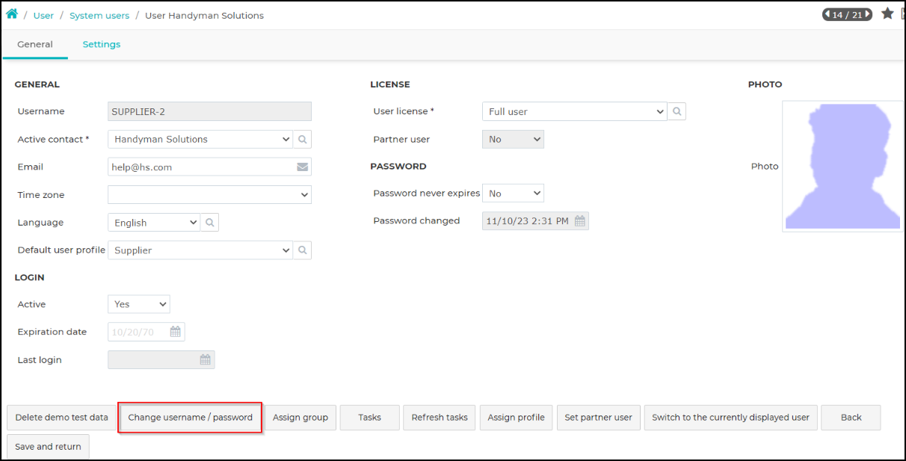
Task: Click the lookup icon next to Default user profile
Action: [303, 250]
